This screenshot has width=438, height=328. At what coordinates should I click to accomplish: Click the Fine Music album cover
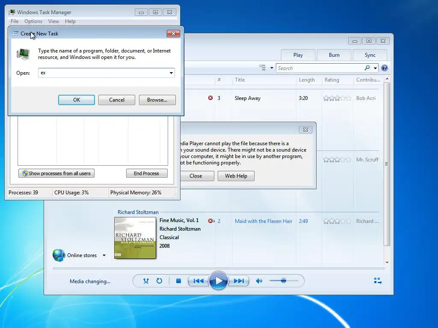[135, 238]
